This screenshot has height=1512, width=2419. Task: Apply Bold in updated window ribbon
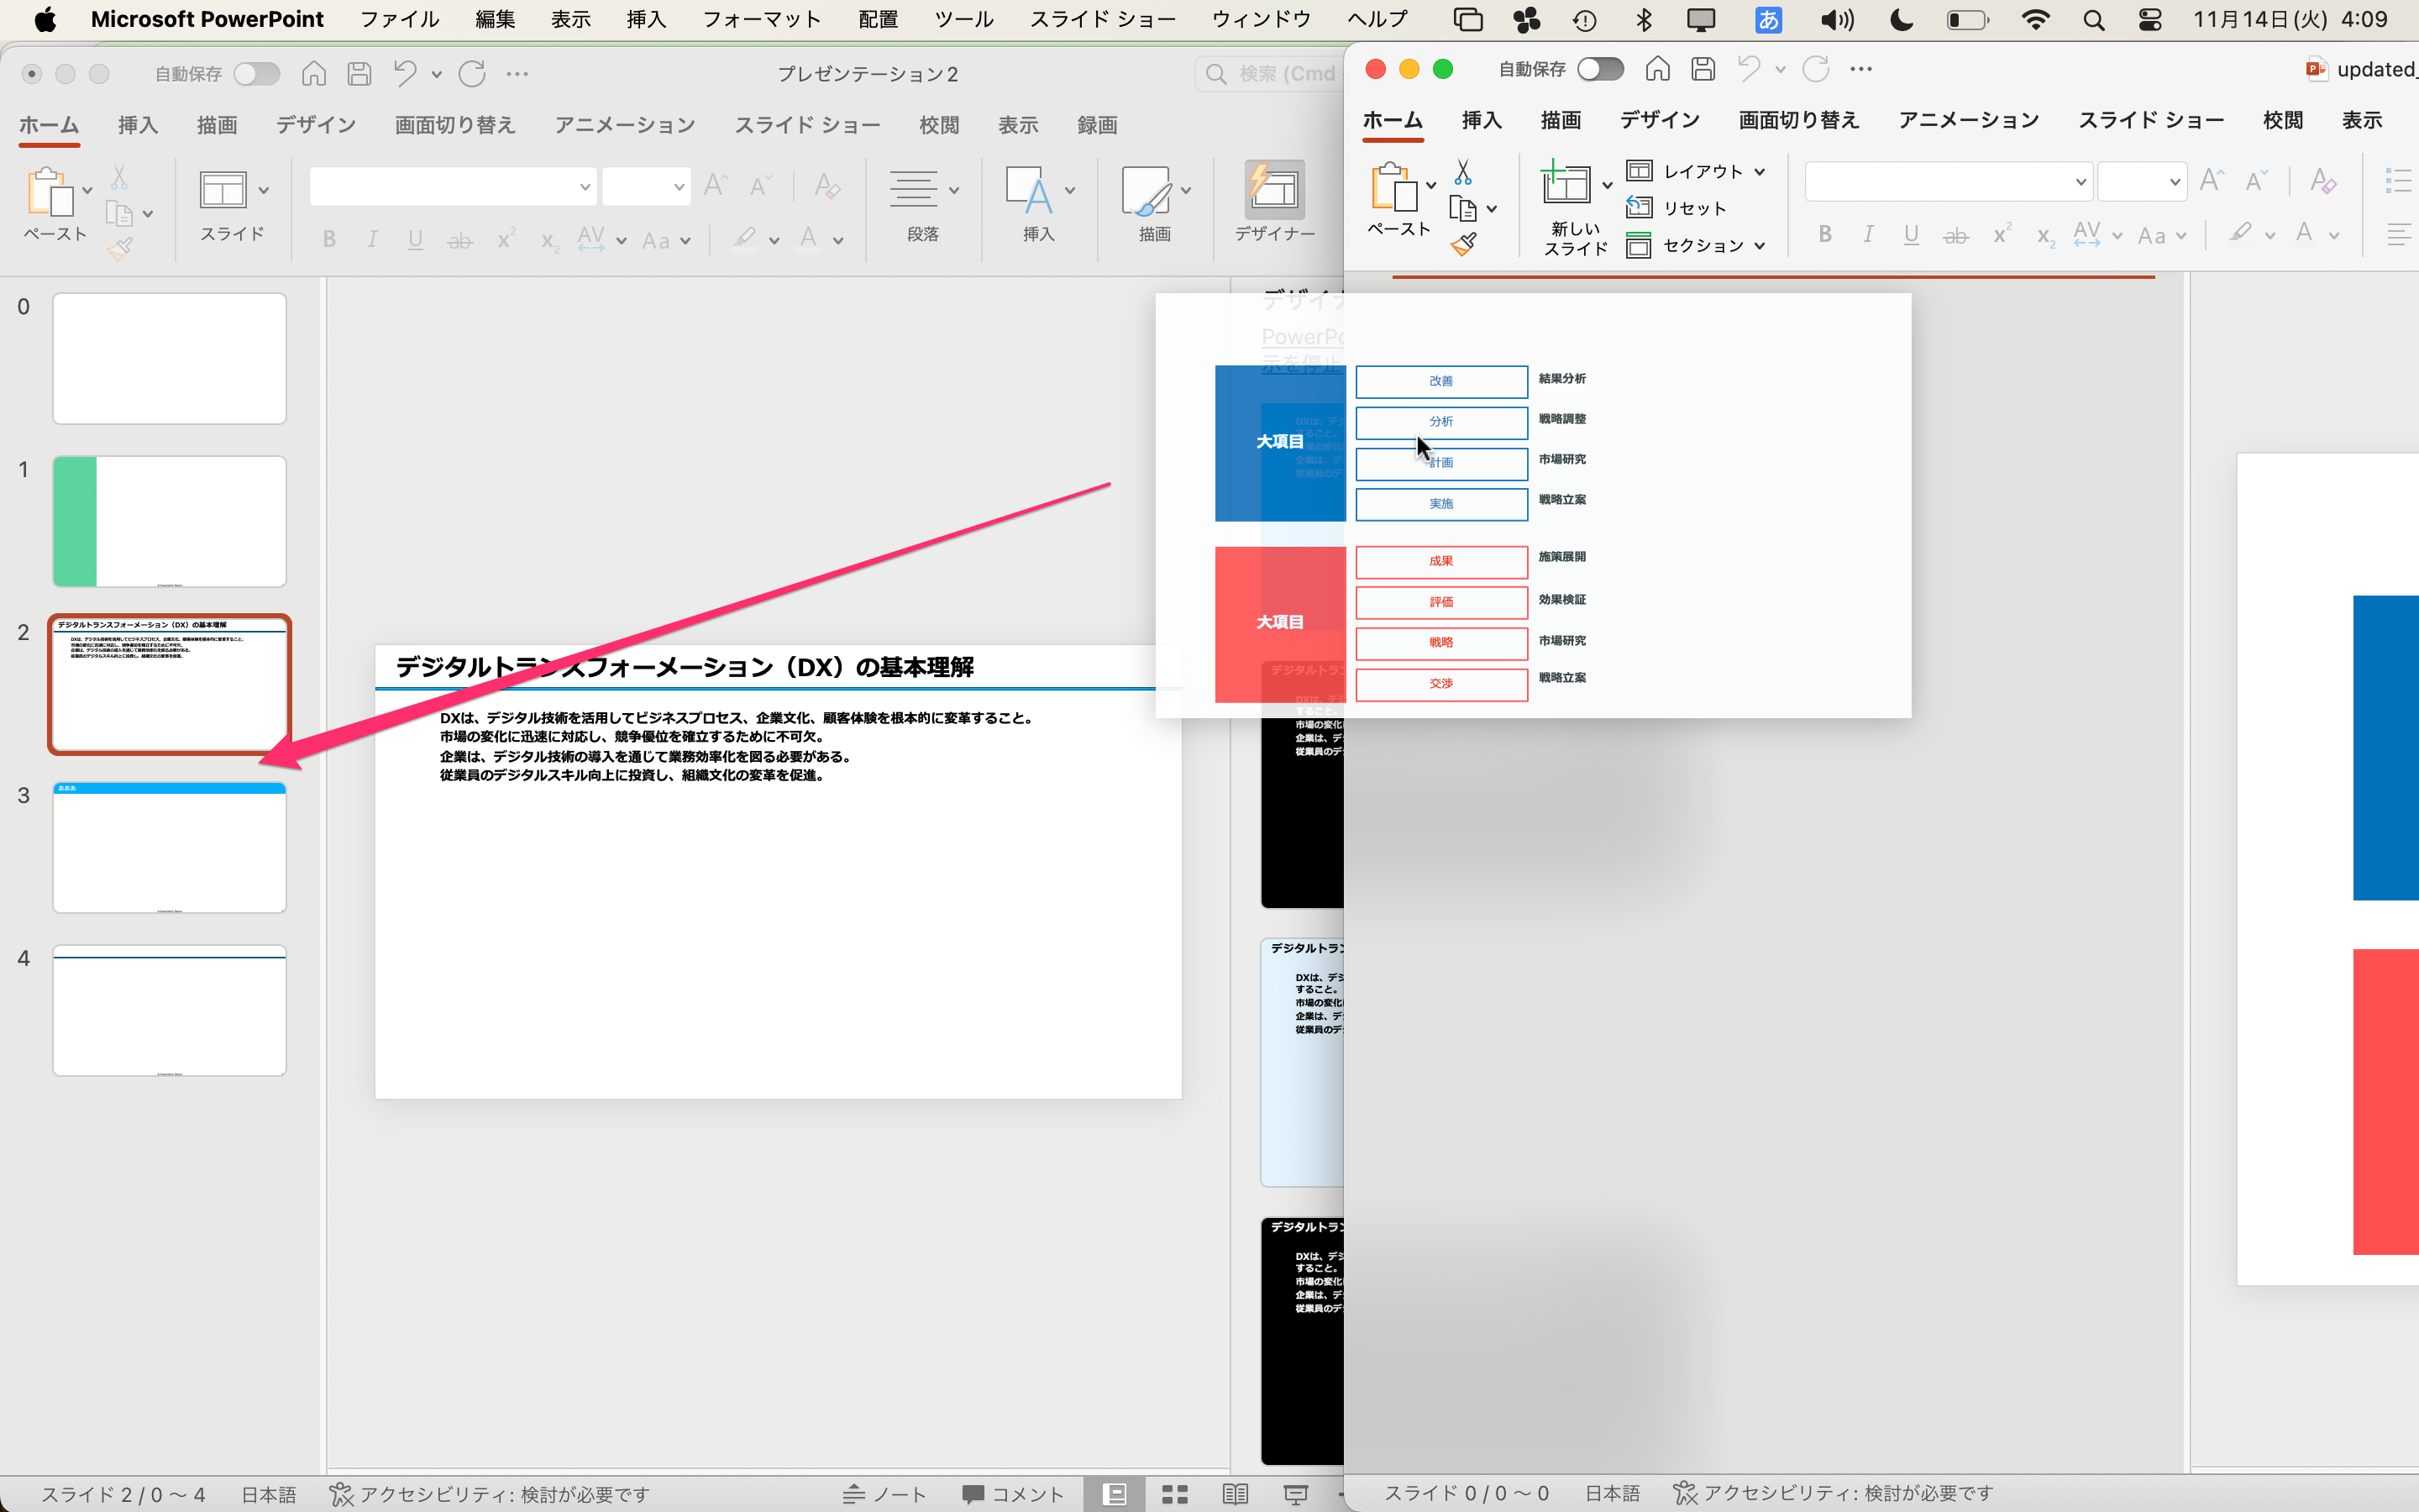click(x=1825, y=234)
